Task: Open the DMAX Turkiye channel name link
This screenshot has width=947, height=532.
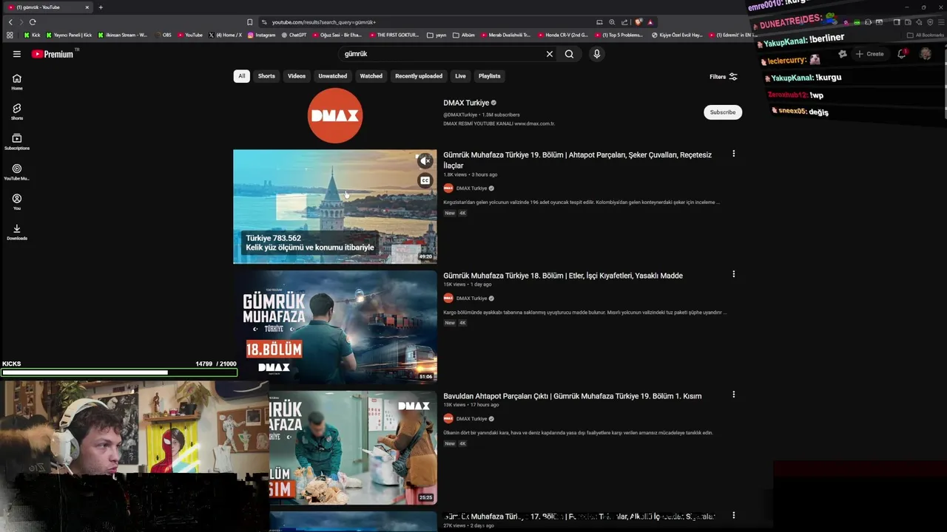Action: coord(466,103)
